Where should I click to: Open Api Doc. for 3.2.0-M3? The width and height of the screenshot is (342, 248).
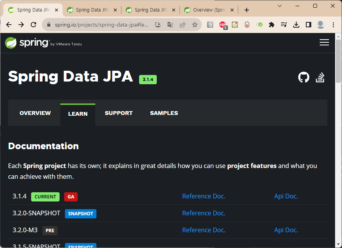(x=286, y=230)
